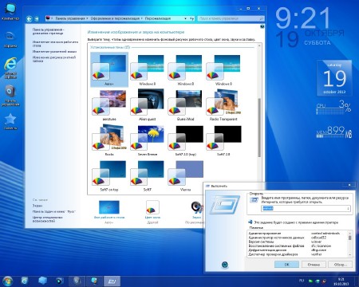Image resolution: width=359 pixels, height=287 pixels.
Task: Select Восстановление системных файлов row
Action: [298, 246]
